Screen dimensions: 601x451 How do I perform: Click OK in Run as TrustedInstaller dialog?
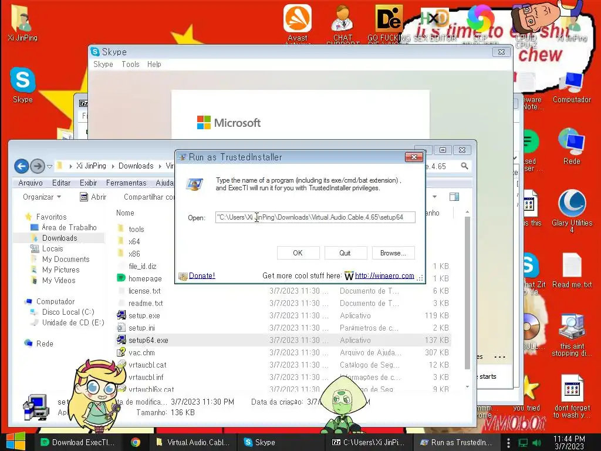298,253
